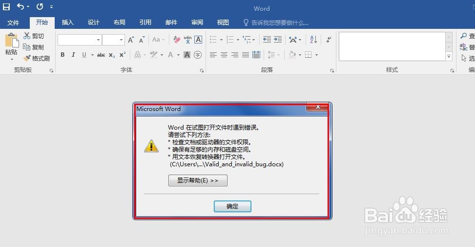The height and width of the screenshot is (247, 475).
Task: Click the 剪切 (Cut) scissors button
Action: point(34,36)
